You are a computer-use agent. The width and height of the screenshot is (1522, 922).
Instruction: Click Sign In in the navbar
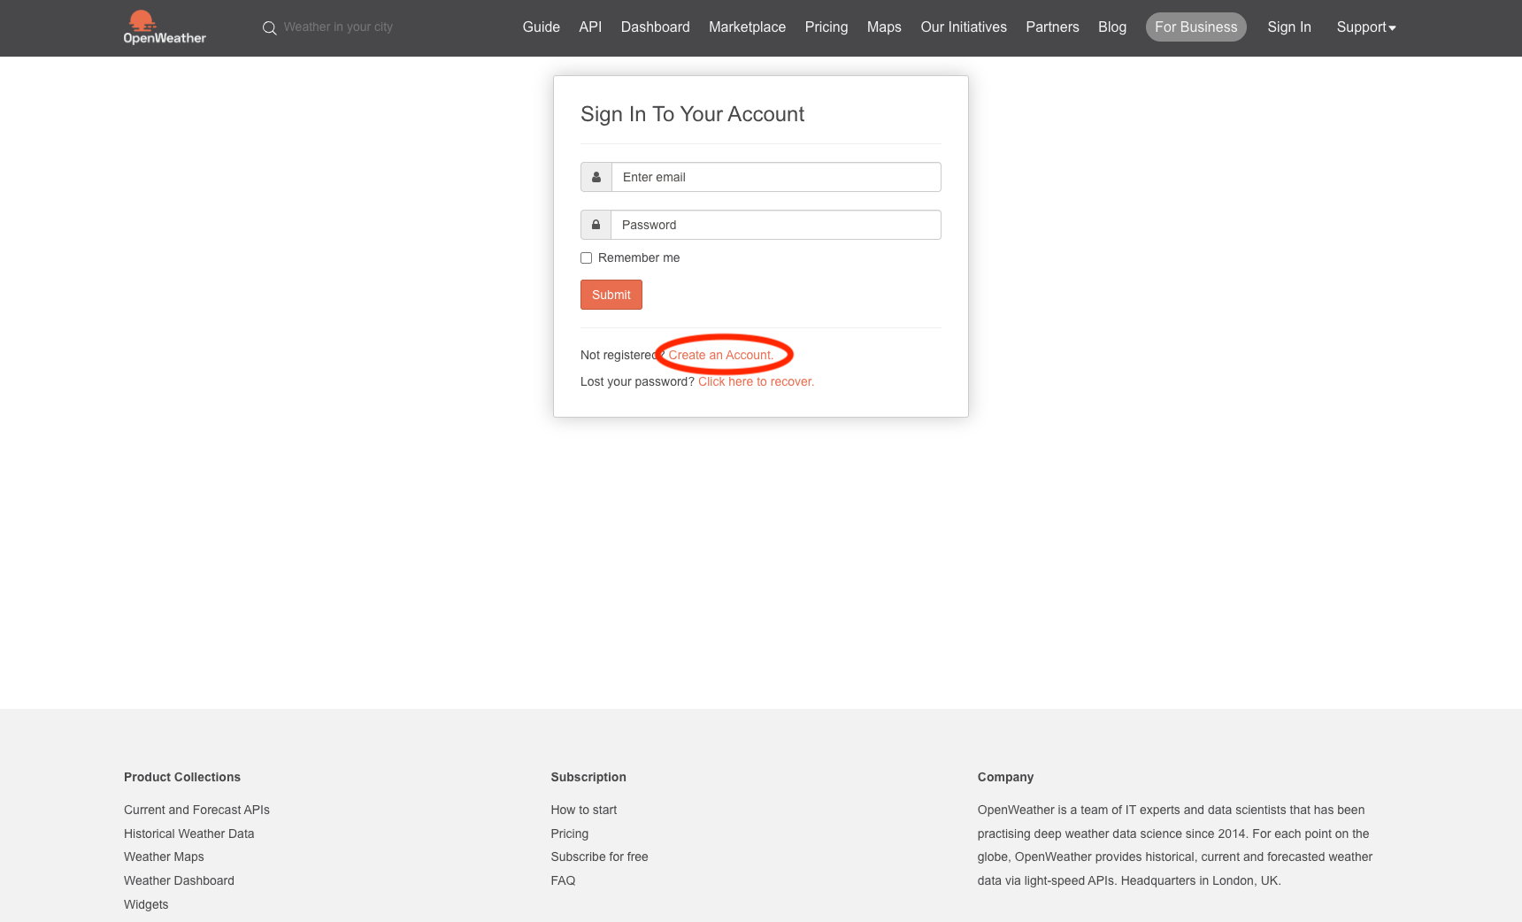pyautogui.click(x=1288, y=27)
